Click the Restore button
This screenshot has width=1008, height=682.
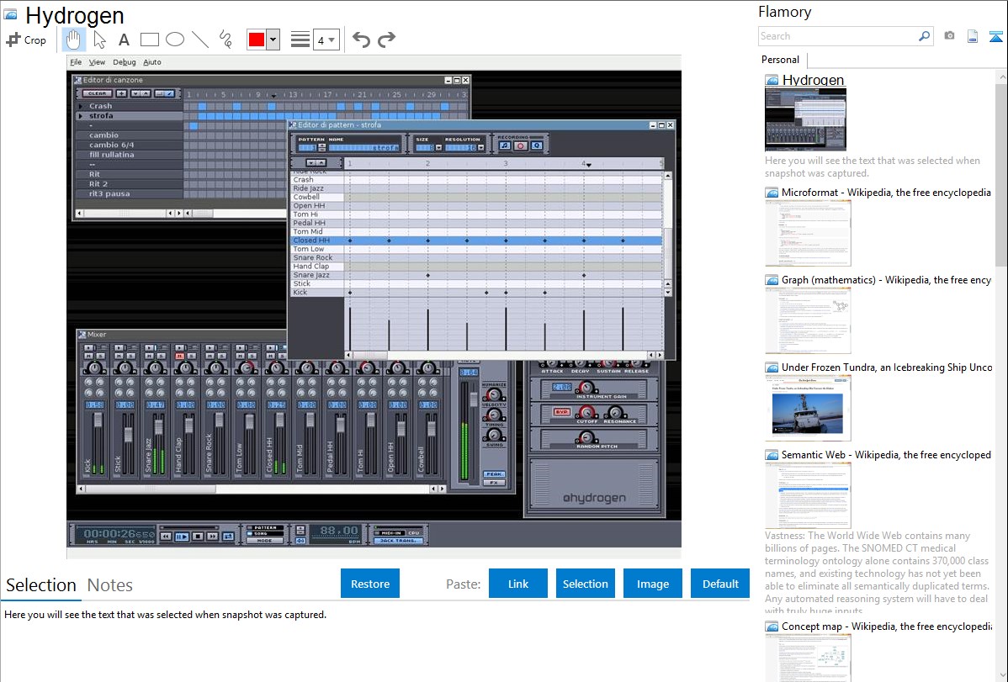tap(370, 584)
